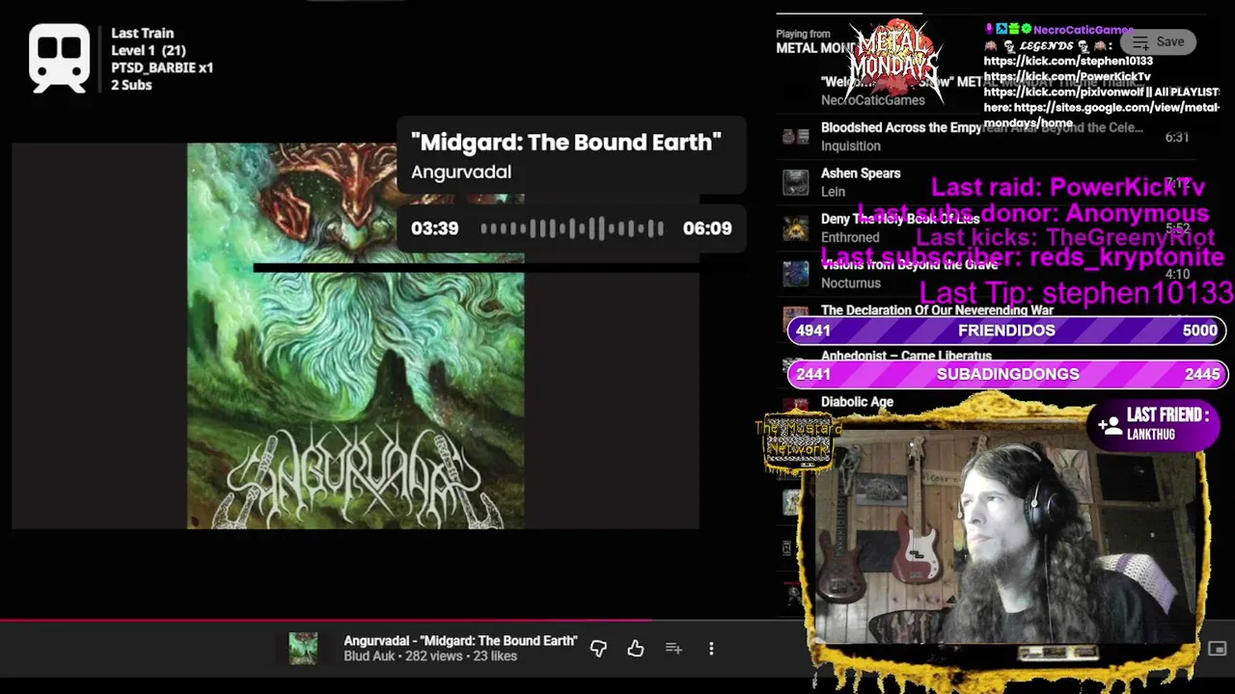
Task: Click the '2 Subs' text
Action: pos(131,85)
